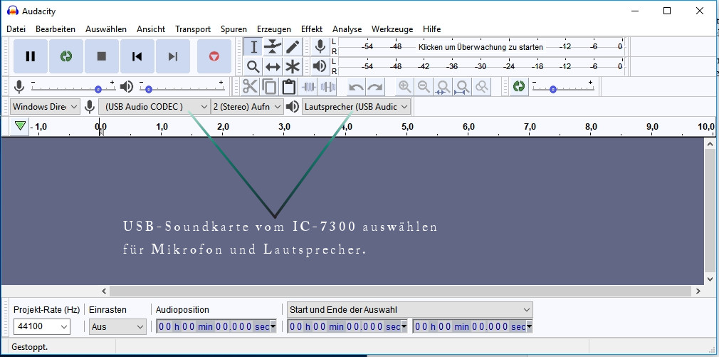Open the Effekt menu
Screen dimensions: 719x357
point(312,29)
